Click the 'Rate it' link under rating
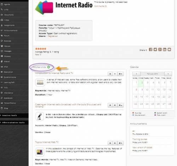Screen dimensions: 177x166 38,55
